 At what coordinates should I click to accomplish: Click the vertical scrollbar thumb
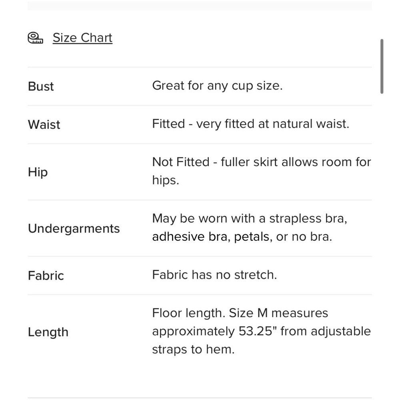(382, 66)
